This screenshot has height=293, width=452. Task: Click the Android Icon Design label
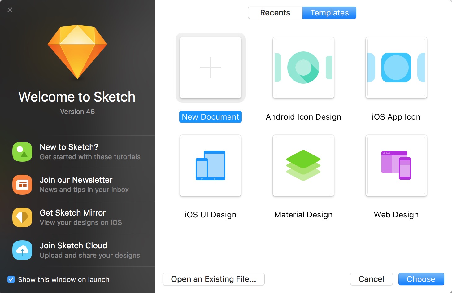click(303, 117)
